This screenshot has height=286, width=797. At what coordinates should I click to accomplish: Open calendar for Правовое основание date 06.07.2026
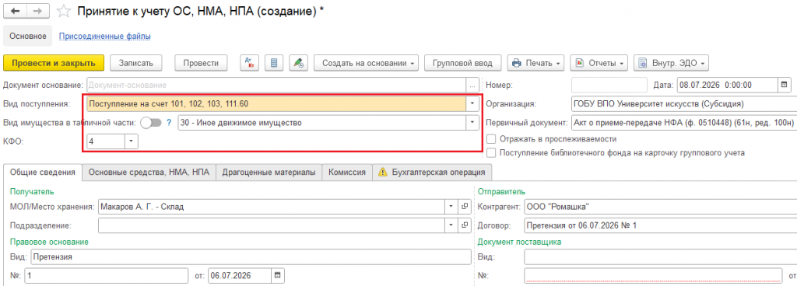pos(278,276)
